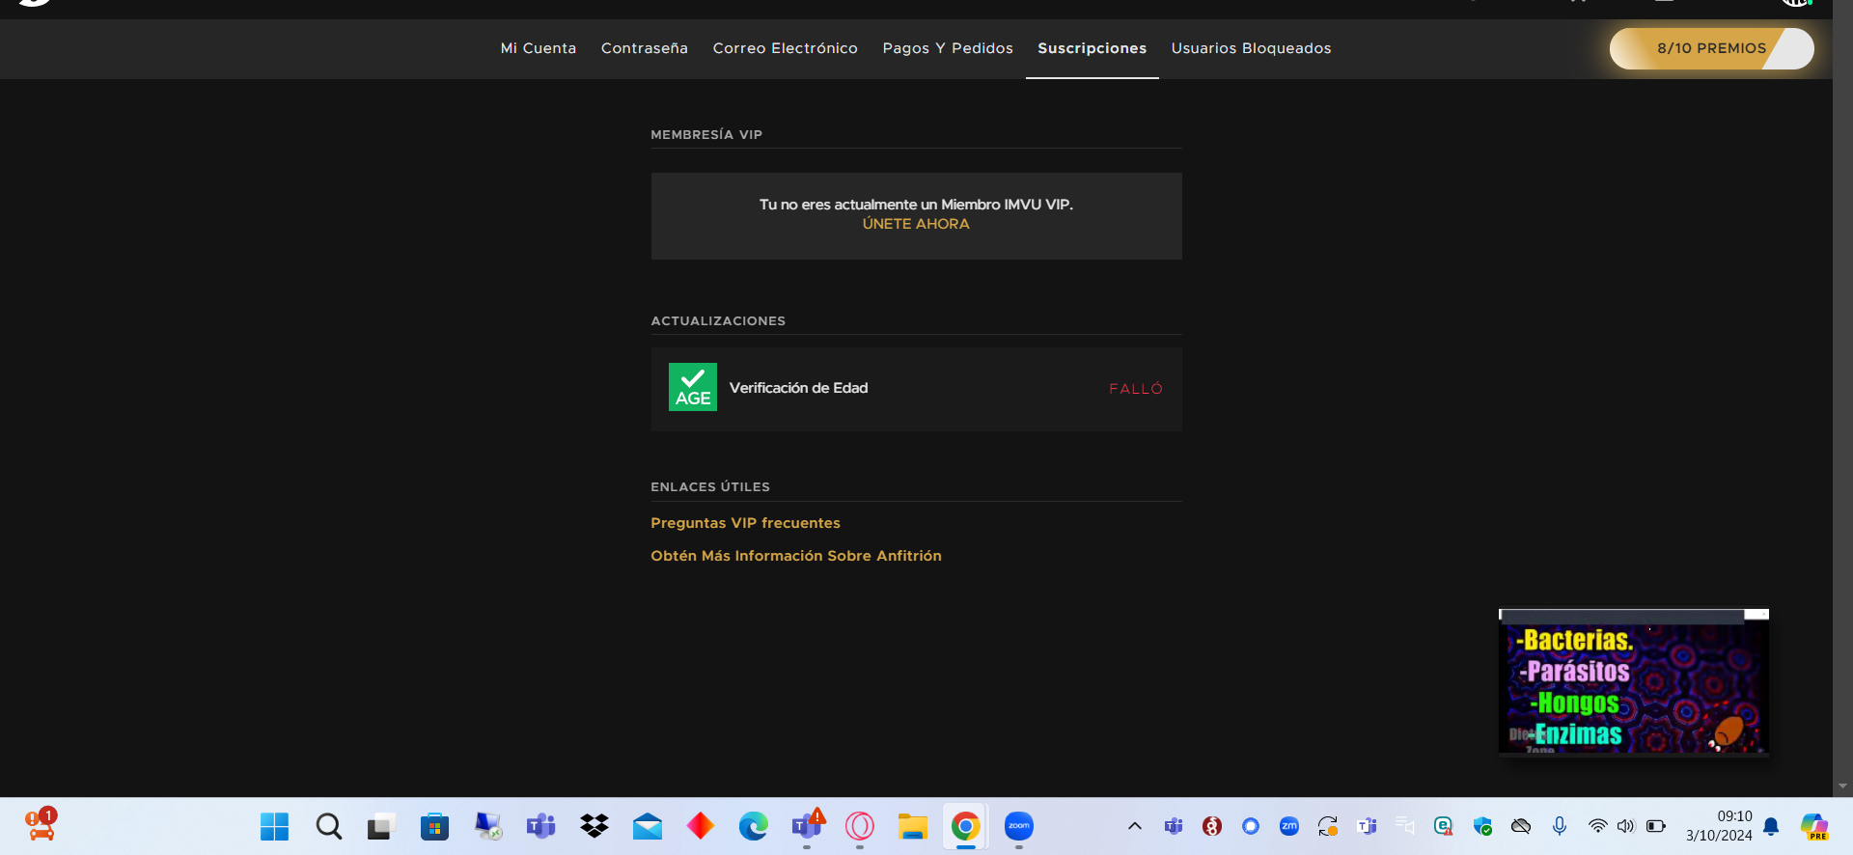Click the ÚNETE AHORA link
The image size is (1853, 855).
(x=916, y=224)
